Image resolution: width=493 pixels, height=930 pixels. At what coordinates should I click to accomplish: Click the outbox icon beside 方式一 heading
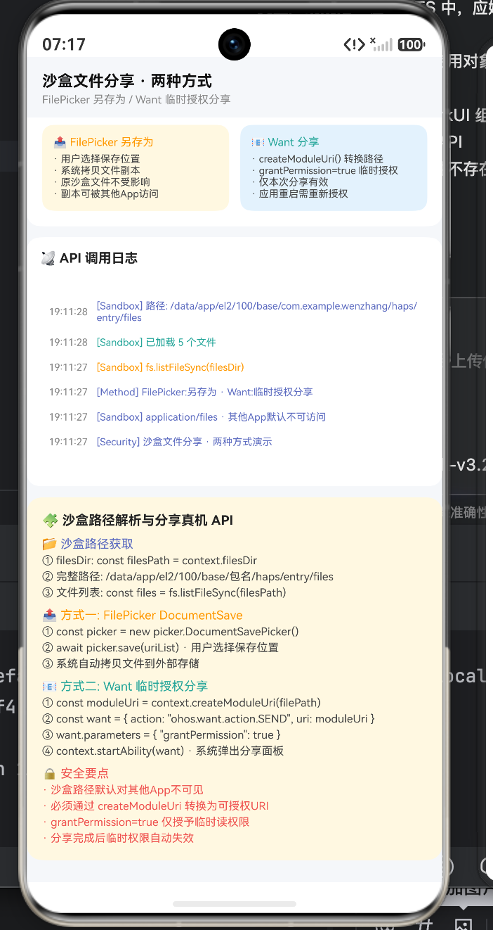pyautogui.click(x=49, y=615)
